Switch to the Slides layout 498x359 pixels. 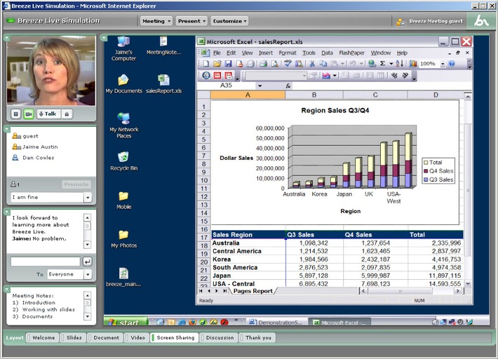click(x=72, y=338)
